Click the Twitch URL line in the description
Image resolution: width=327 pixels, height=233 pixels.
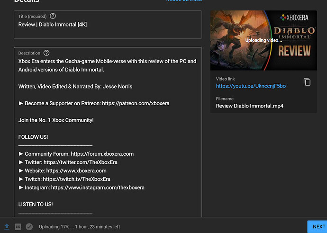pyautogui.click(x=64, y=179)
